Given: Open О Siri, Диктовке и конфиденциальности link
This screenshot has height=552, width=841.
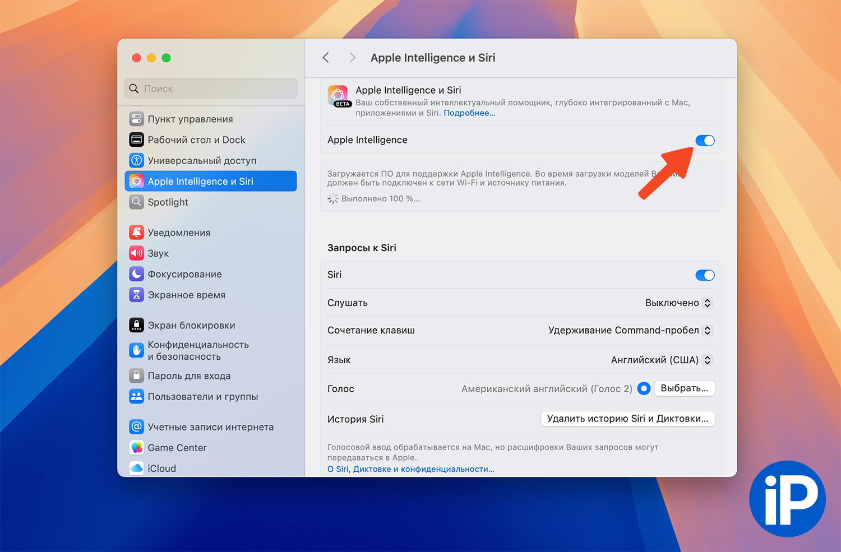Looking at the screenshot, I should click(411, 469).
